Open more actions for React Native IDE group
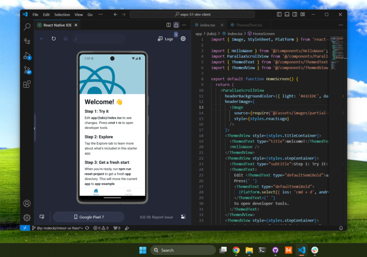The width and height of the screenshot is (367, 257). click(184, 25)
